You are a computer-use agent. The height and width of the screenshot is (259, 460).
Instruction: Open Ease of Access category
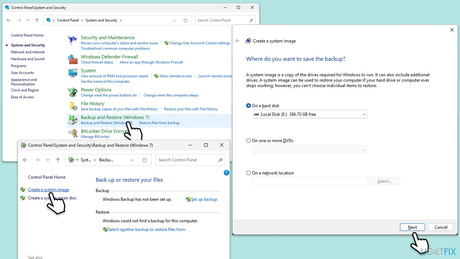(x=22, y=97)
